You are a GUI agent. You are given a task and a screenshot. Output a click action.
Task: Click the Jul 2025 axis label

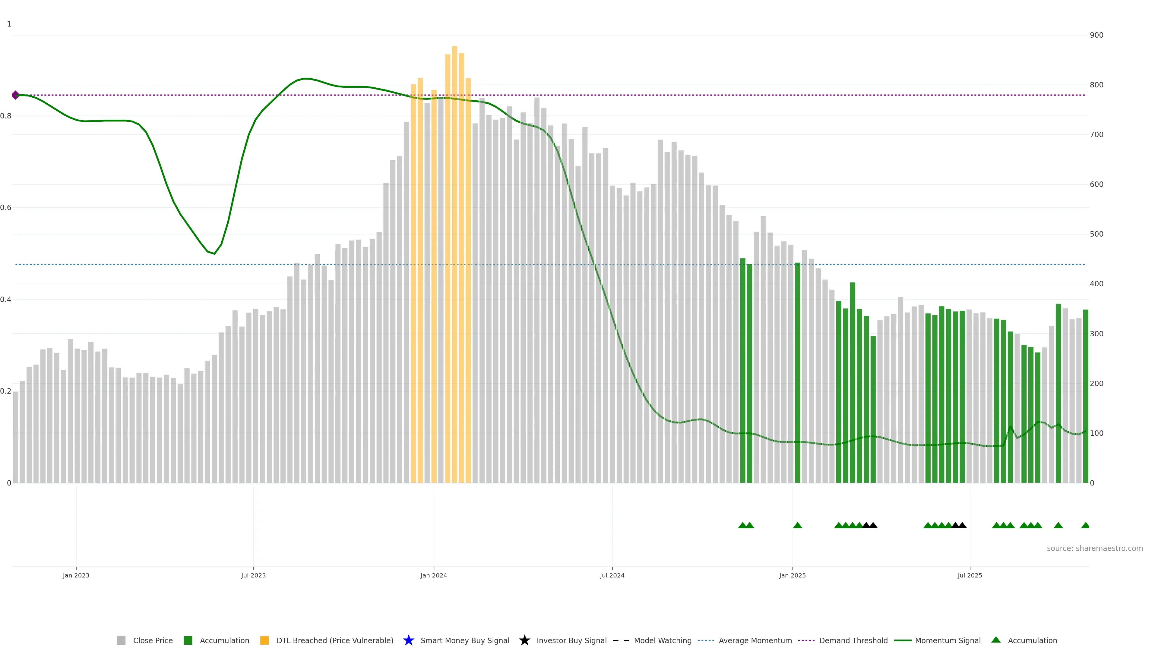click(x=970, y=575)
